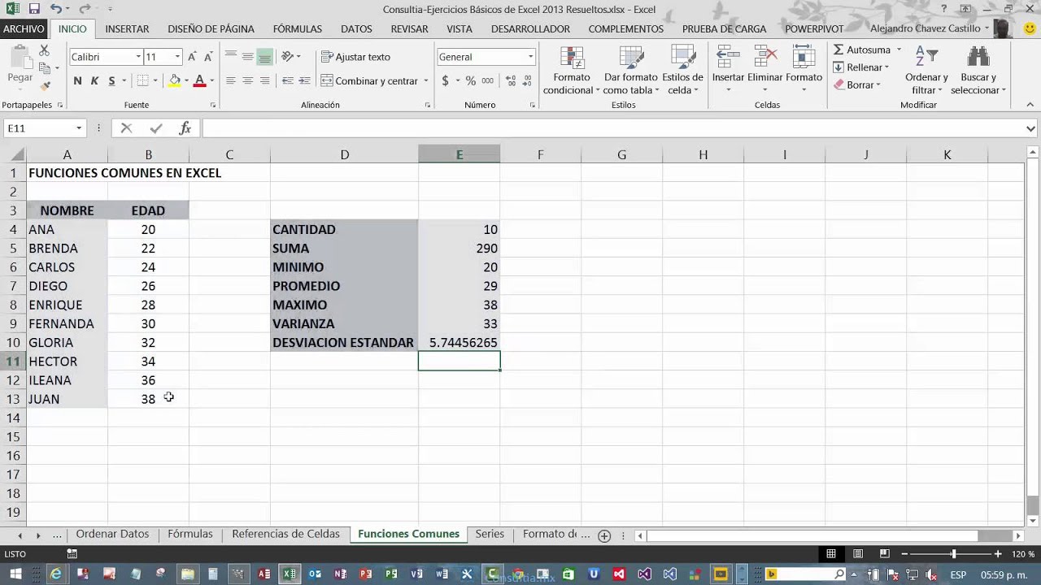Open the Rellenar dropdown

[x=862, y=67]
